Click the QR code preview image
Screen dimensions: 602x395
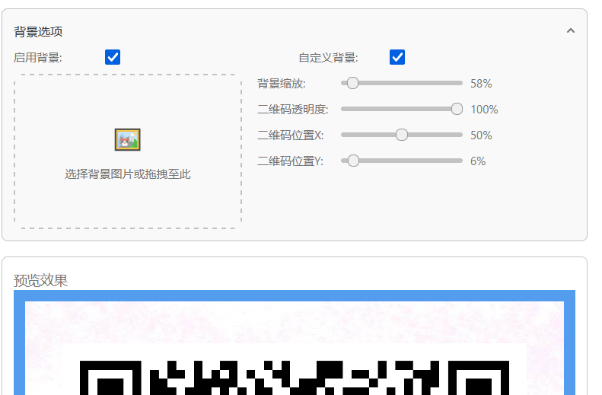[x=295, y=342]
